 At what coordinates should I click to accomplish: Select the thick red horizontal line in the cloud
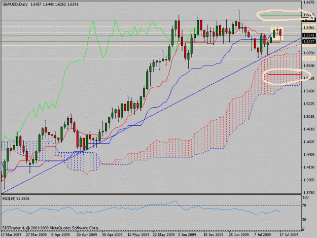(284, 75)
